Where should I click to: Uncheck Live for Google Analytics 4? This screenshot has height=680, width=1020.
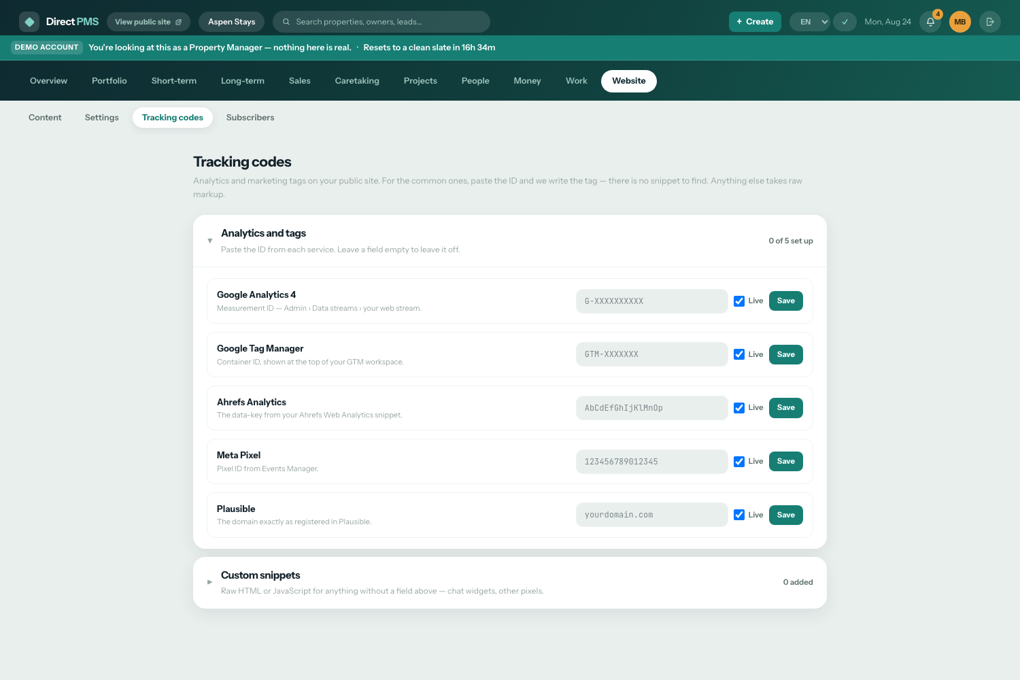pos(739,301)
